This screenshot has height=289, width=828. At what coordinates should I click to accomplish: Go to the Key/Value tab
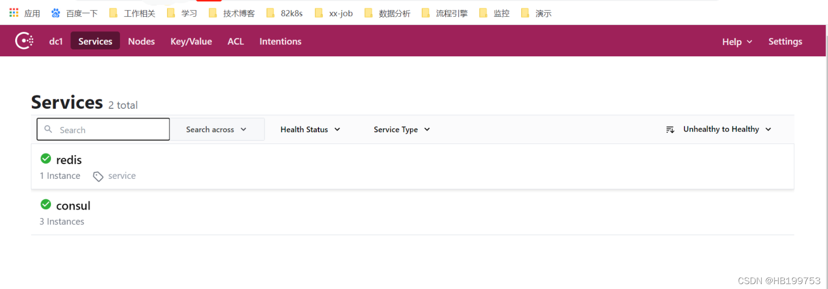[x=191, y=41]
